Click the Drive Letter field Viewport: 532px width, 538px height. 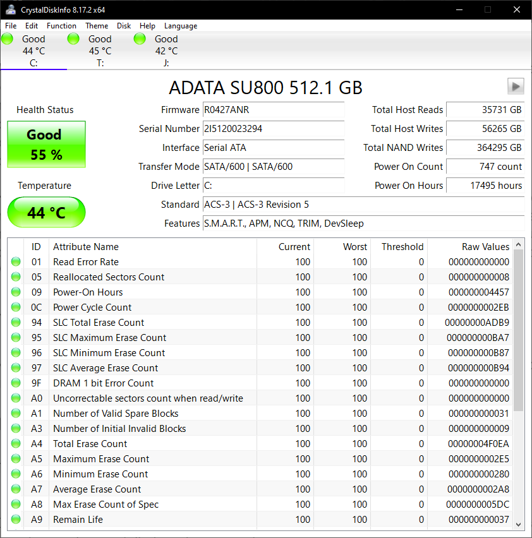coord(274,186)
